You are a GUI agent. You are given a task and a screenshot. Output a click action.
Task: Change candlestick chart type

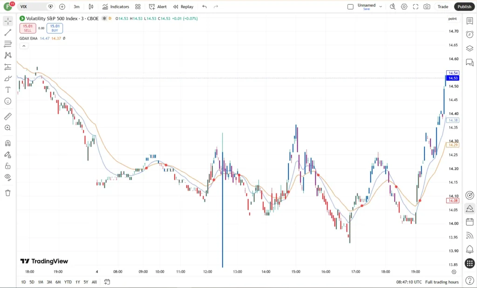[x=91, y=7]
